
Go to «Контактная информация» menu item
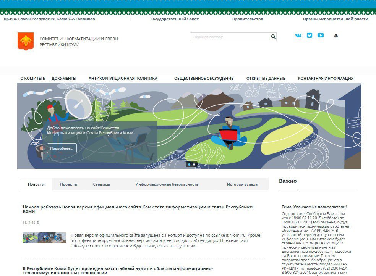pyautogui.click(x=326, y=79)
